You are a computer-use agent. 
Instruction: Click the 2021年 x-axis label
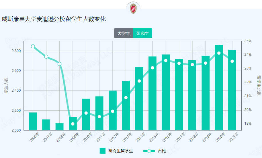tap(234, 137)
